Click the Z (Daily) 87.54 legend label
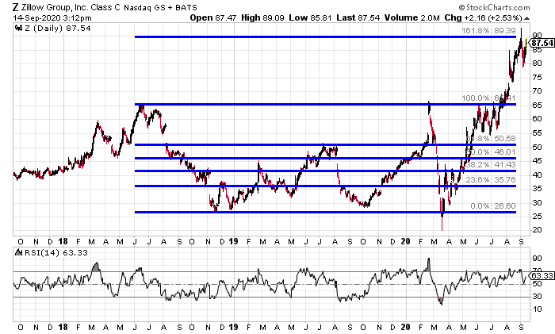This screenshot has height=334, width=555. tap(57, 28)
